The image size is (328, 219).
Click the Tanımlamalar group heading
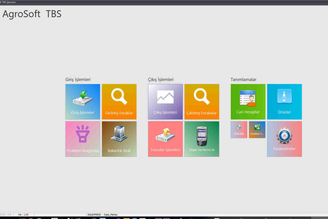tap(243, 80)
